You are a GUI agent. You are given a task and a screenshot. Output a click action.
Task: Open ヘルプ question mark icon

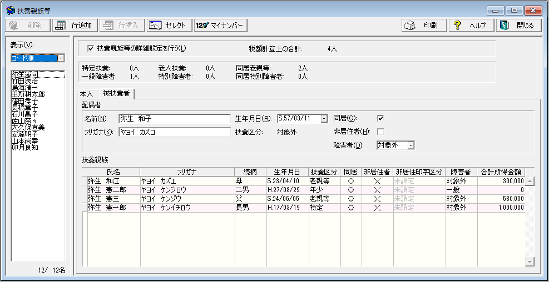click(x=458, y=26)
